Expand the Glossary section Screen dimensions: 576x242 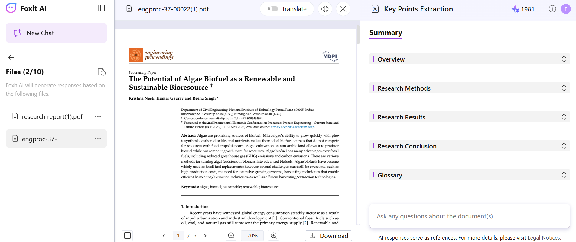pyautogui.click(x=470, y=175)
